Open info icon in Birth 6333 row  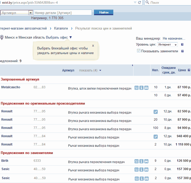(x=141, y=161)
